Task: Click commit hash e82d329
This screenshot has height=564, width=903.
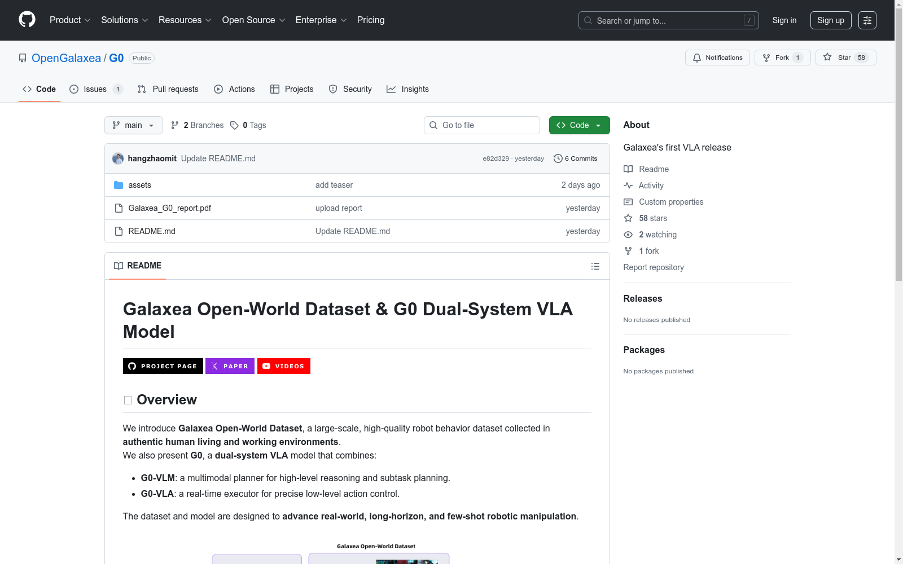Action: 496,158
